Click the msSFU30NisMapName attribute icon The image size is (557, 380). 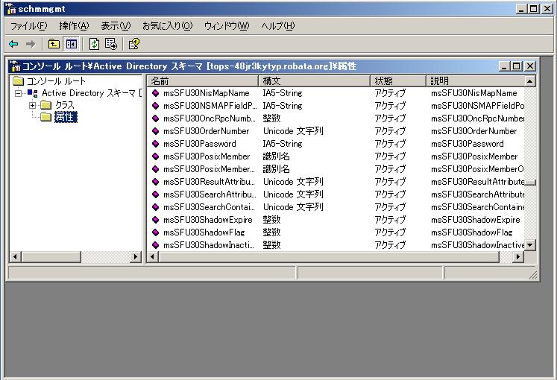click(x=155, y=93)
